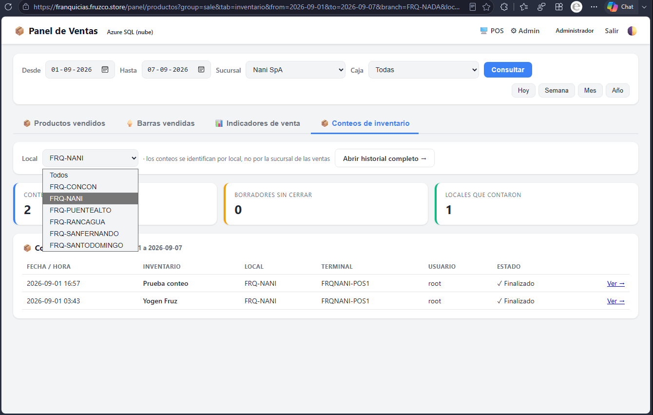653x415 pixels.
Task: Open the Admin gear link
Action: tap(525, 31)
